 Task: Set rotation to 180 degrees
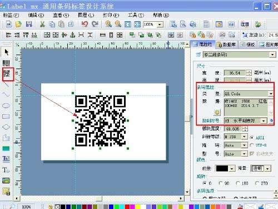[x=237, y=183]
